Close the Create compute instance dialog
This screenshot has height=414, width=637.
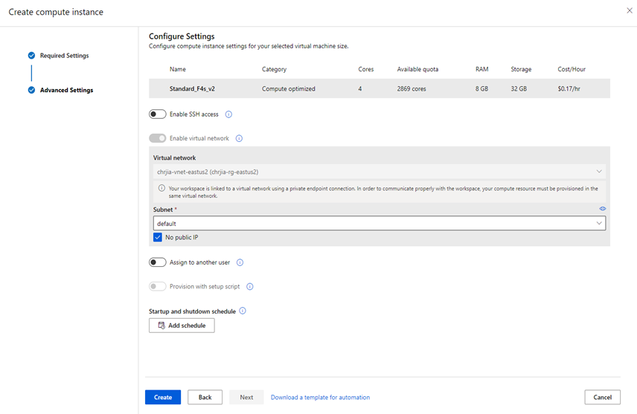[630, 10]
